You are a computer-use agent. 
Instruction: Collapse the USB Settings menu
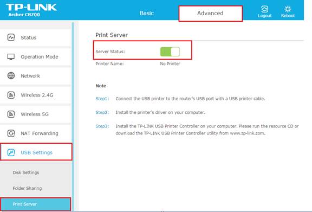tap(36, 152)
